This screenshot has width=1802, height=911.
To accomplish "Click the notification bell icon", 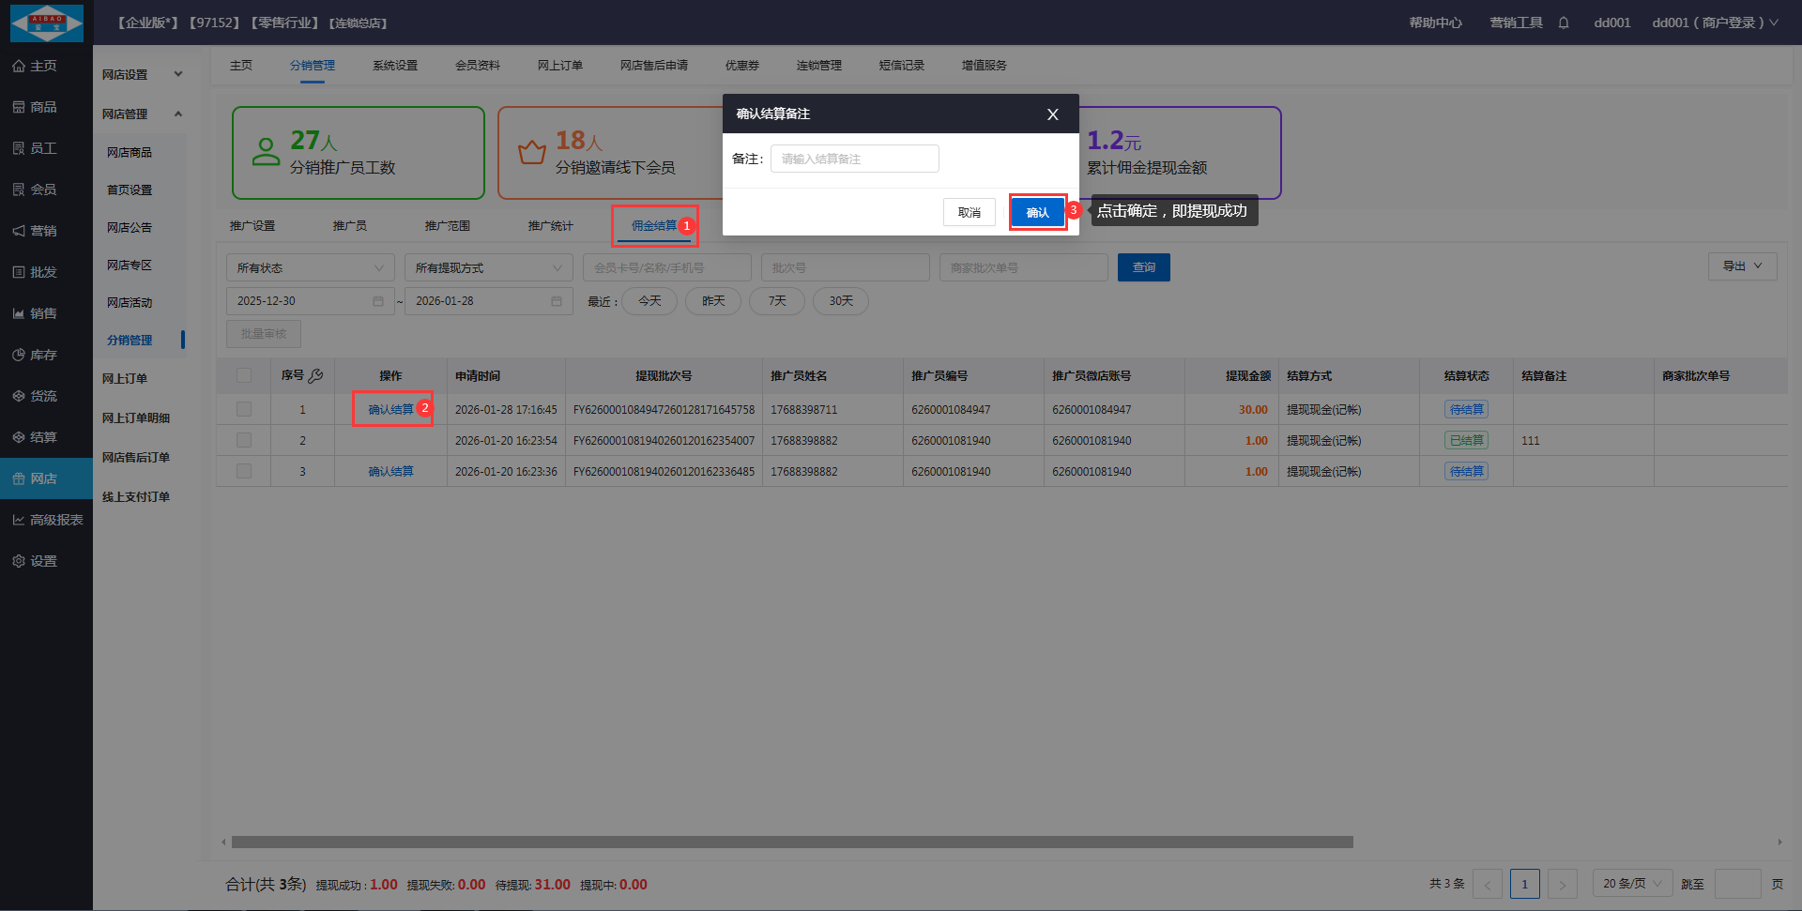I will 1564,23.
